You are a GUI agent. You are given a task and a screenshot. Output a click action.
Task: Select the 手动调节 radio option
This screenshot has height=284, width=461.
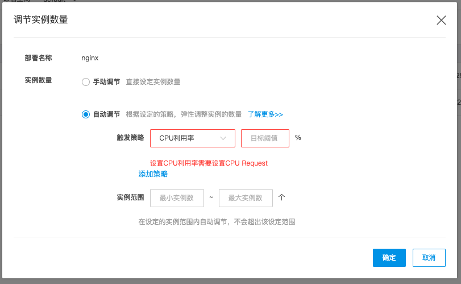(86, 82)
